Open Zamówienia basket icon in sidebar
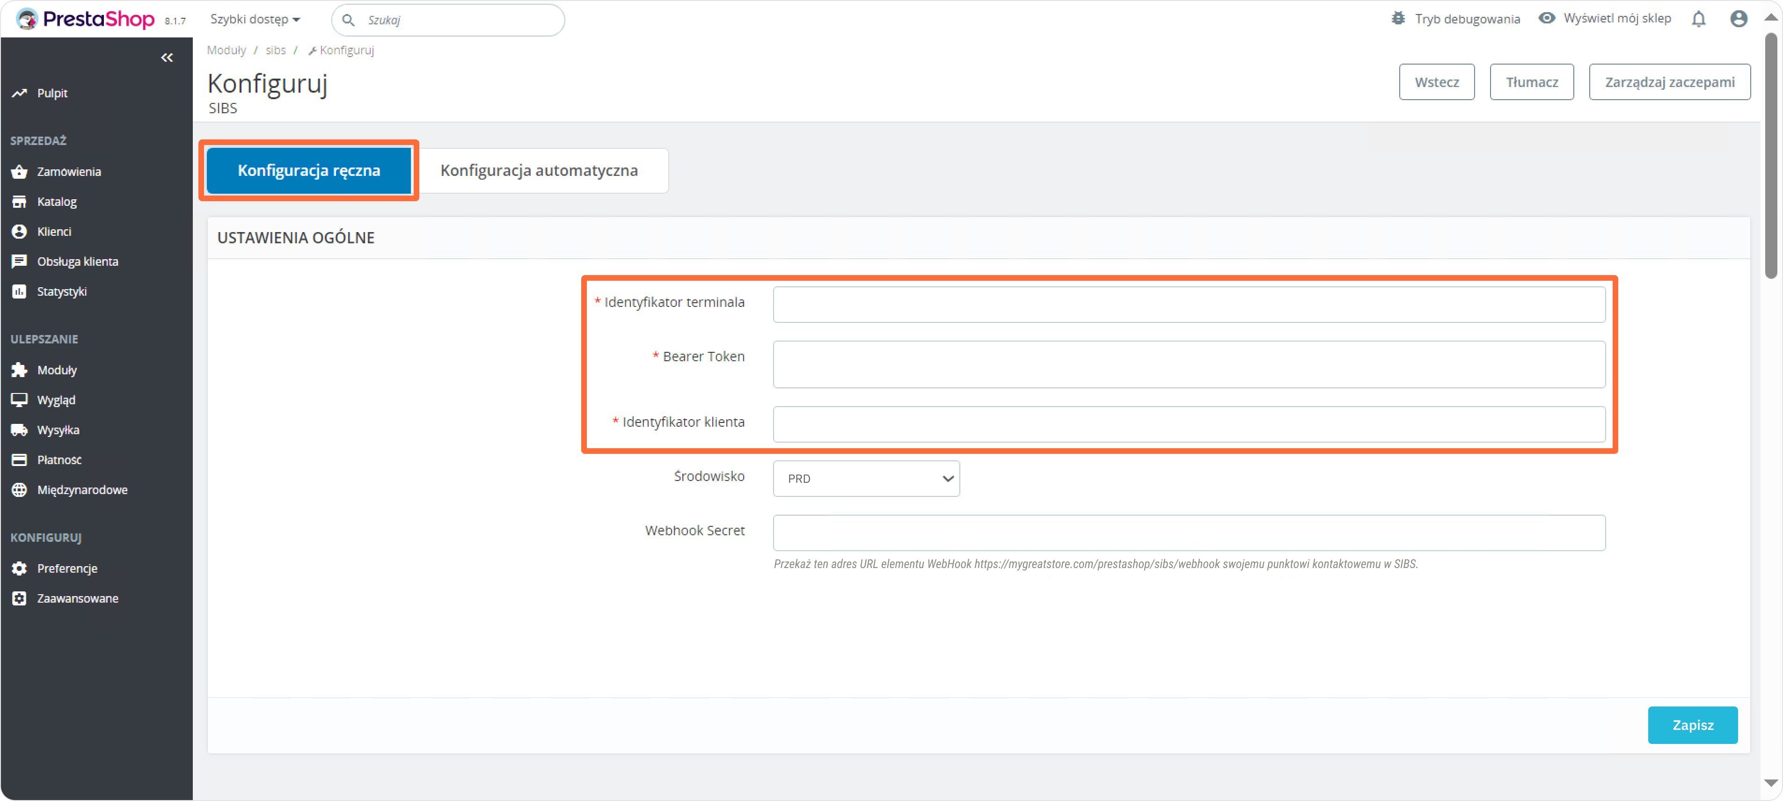This screenshot has height=801, width=1783. (19, 172)
